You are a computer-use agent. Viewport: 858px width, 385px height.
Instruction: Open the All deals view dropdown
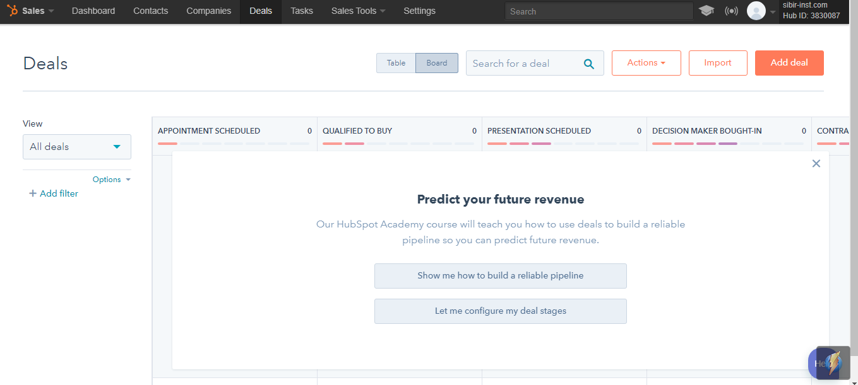coord(76,146)
